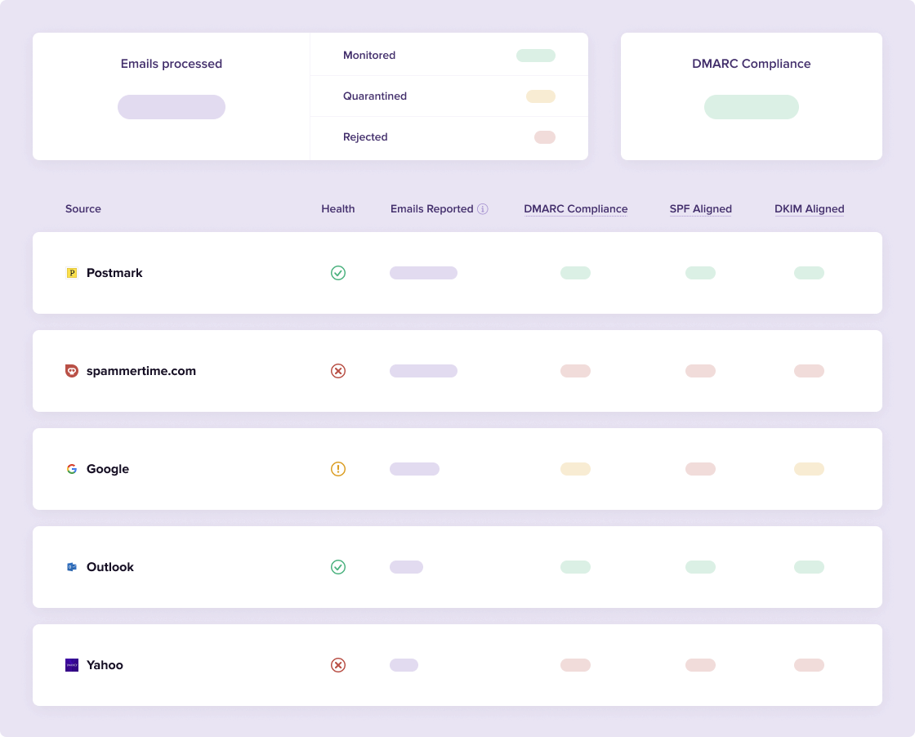Click the green pill under DMARC Compliance card

(x=751, y=107)
